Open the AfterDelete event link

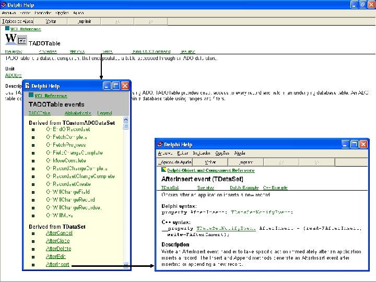tap(58, 249)
